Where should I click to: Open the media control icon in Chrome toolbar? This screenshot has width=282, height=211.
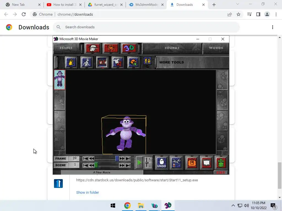click(249, 14)
